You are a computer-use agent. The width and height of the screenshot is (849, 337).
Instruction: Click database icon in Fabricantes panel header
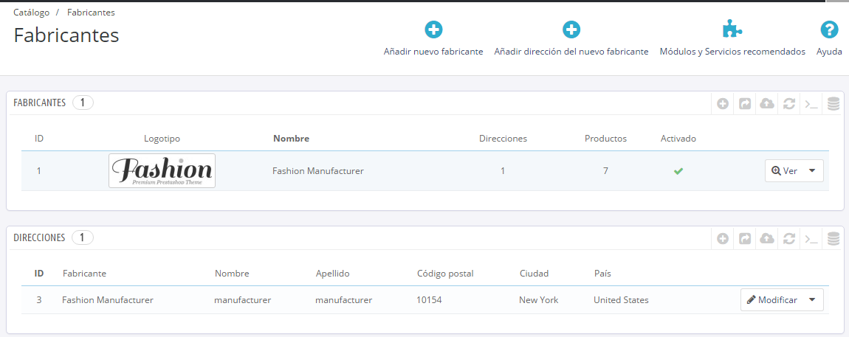click(x=833, y=104)
